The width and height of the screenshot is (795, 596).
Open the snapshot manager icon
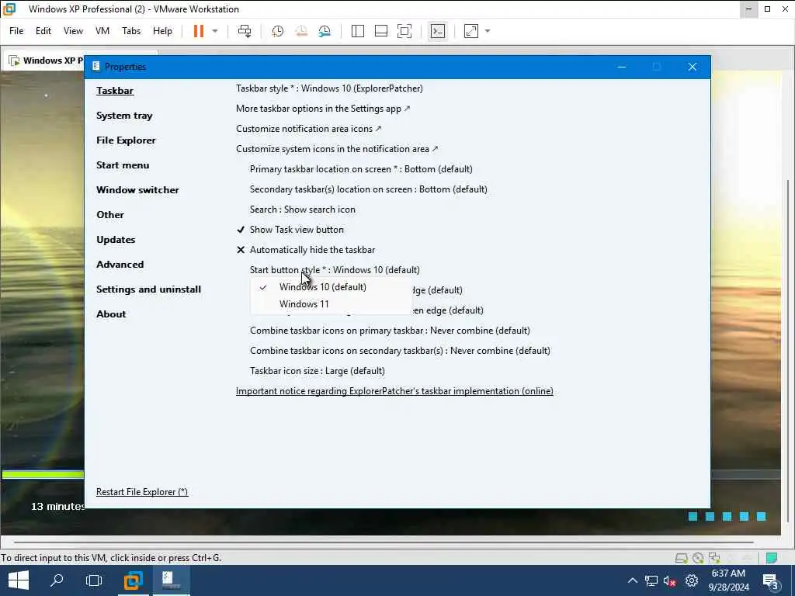pyautogui.click(x=325, y=31)
